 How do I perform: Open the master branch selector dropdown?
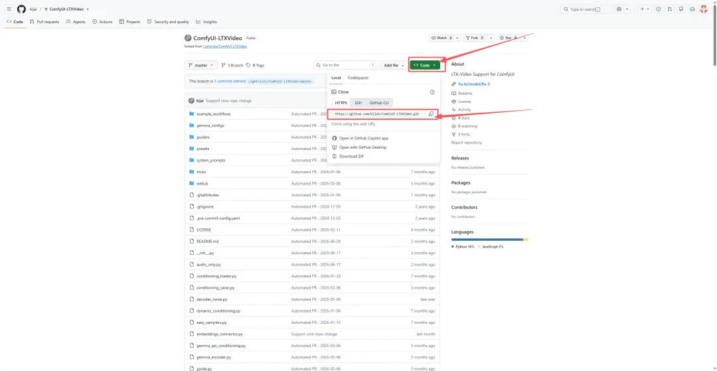tap(200, 65)
